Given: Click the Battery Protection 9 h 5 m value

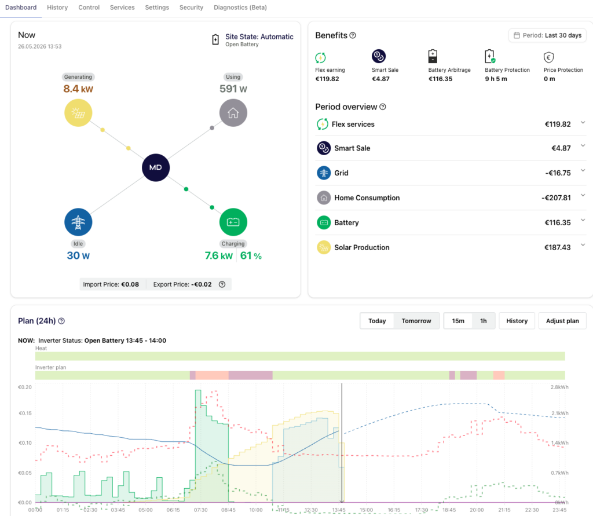Looking at the screenshot, I should click(496, 79).
